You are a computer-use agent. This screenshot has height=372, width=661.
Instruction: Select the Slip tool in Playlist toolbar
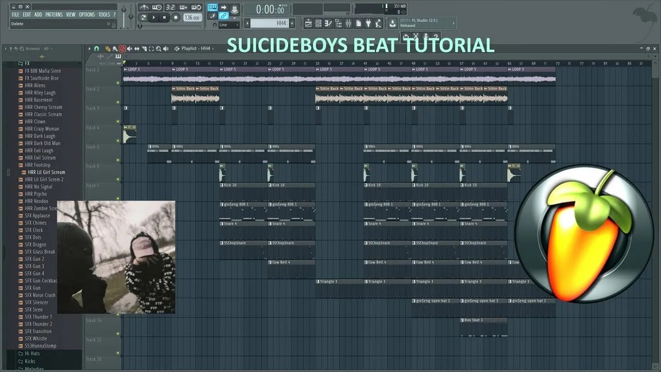[x=137, y=49]
